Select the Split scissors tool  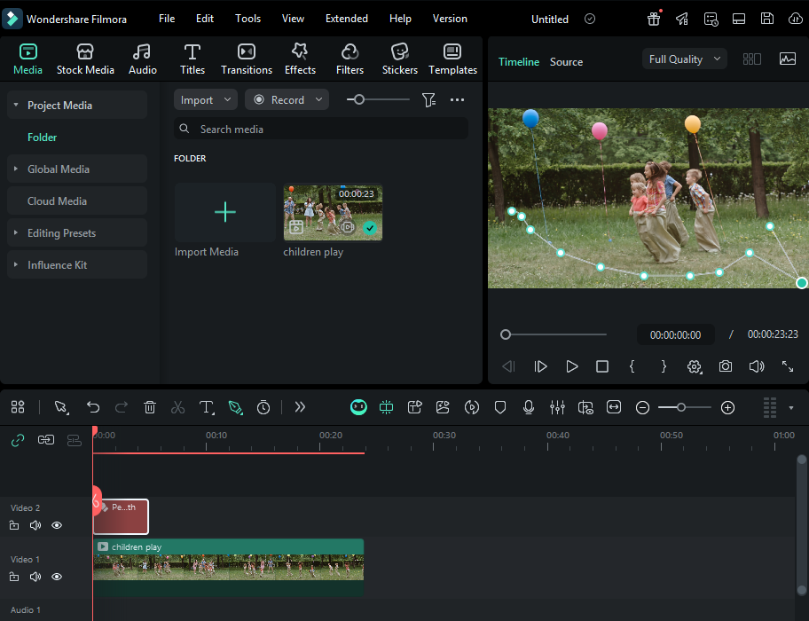pyautogui.click(x=177, y=407)
